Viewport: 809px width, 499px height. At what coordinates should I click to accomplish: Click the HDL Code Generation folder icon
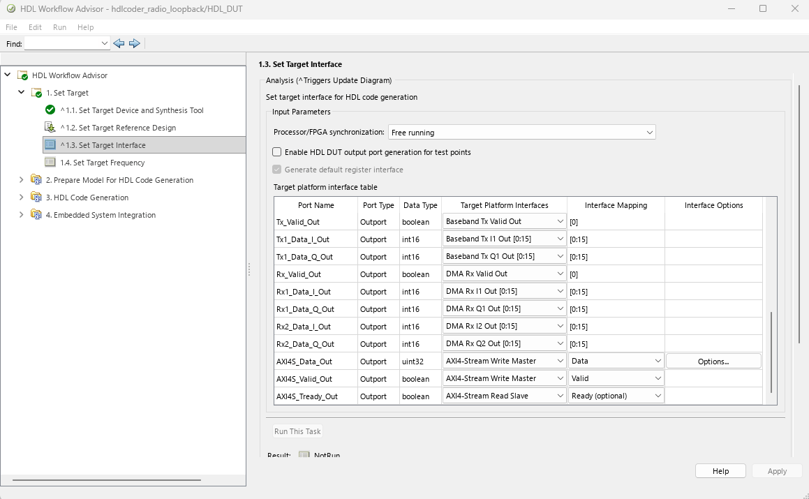point(36,198)
